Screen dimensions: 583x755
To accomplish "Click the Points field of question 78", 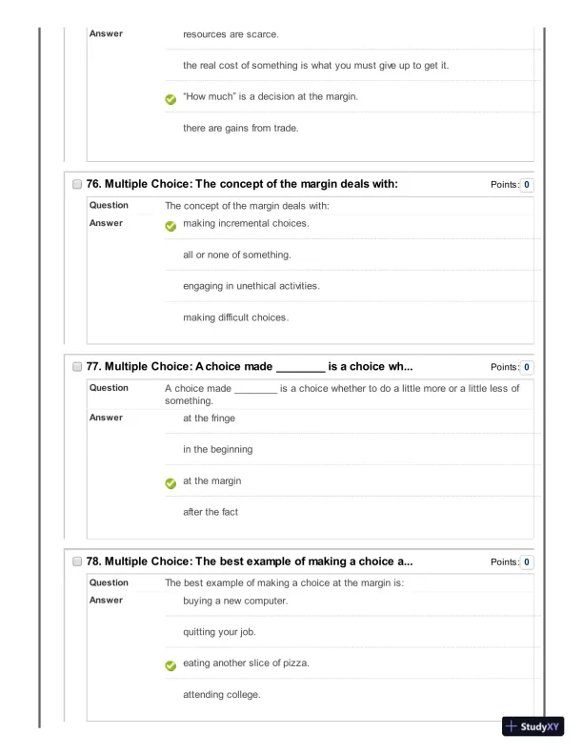I will pyautogui.click(x=527, y=561).
